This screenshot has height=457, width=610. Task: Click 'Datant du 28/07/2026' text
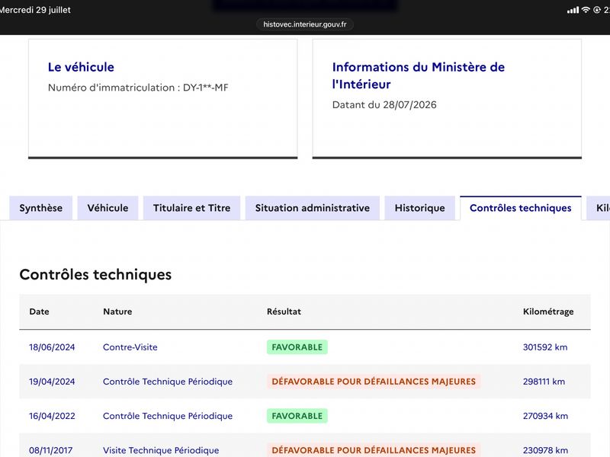click(384, 105)
